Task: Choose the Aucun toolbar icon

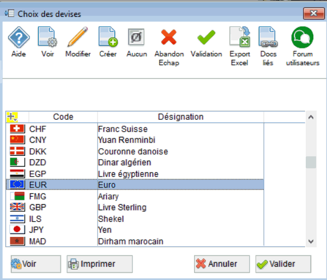Action: 136,37
